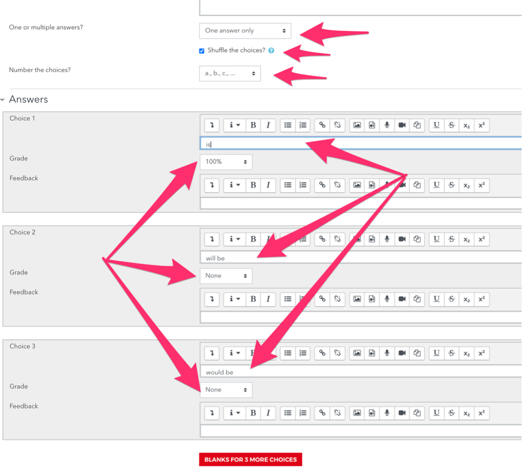
Task: Open Choice 1 Grade dropdown showing 100%
Action: [x=226, y=162]
